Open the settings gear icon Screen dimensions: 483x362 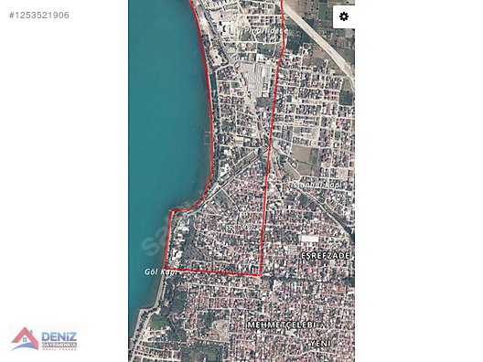(344, 16)
